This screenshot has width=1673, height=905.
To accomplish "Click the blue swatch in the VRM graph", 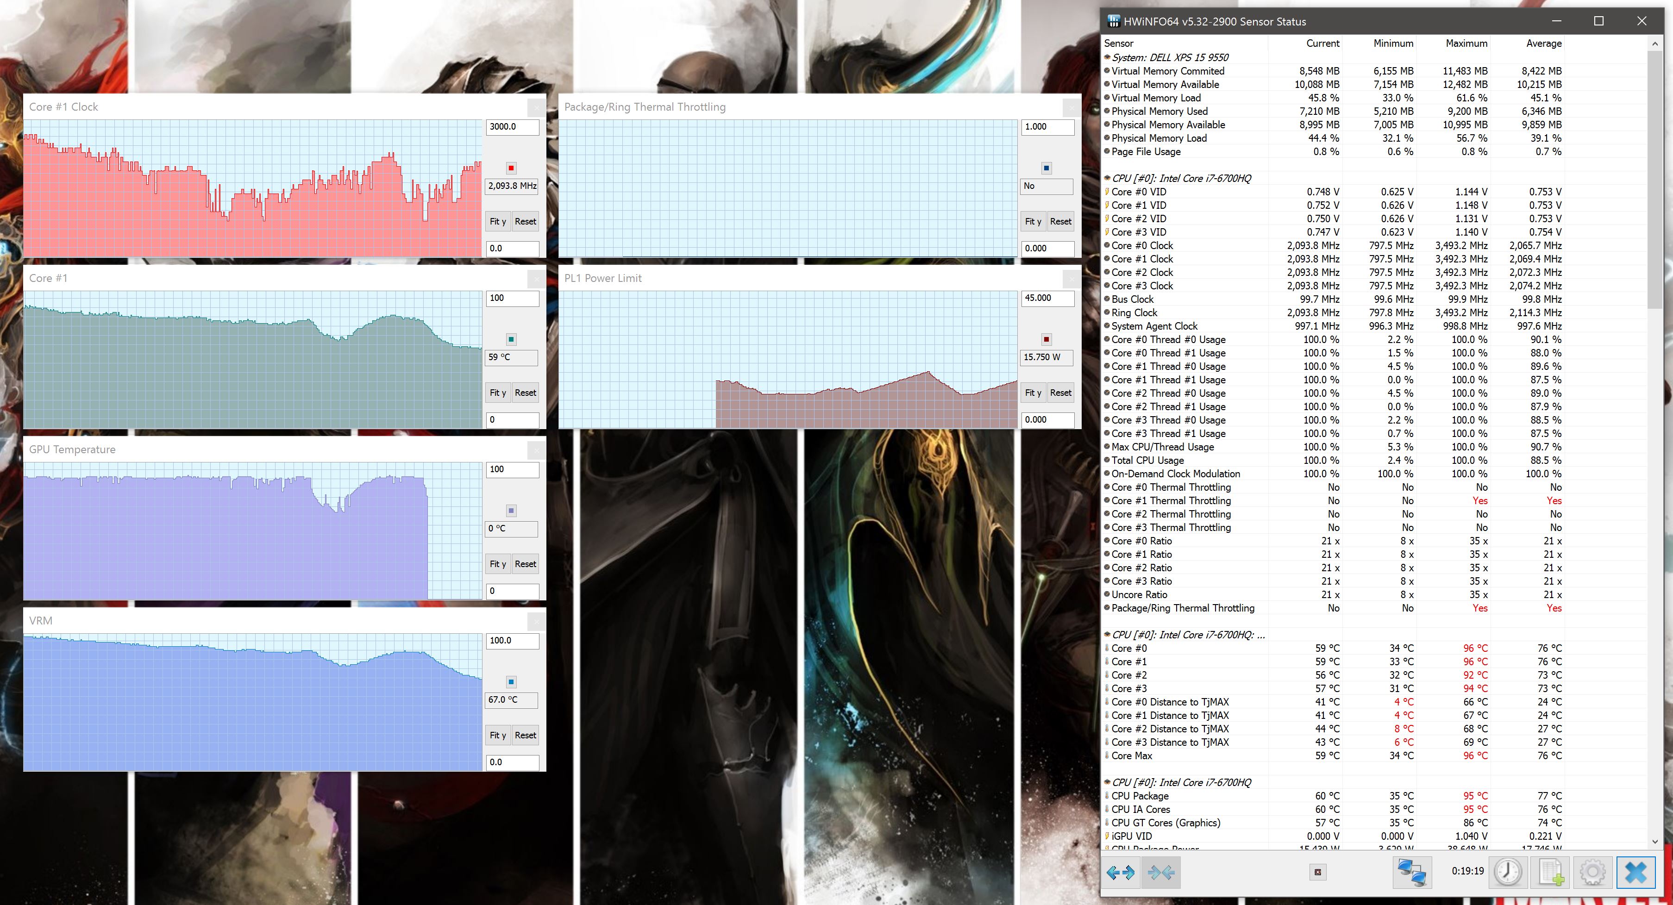I will coord(511,682).
